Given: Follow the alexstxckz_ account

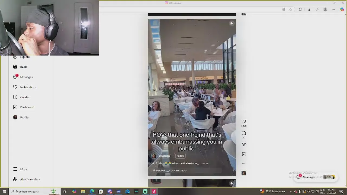Looking at the screenshot, I should pos(180,156).
